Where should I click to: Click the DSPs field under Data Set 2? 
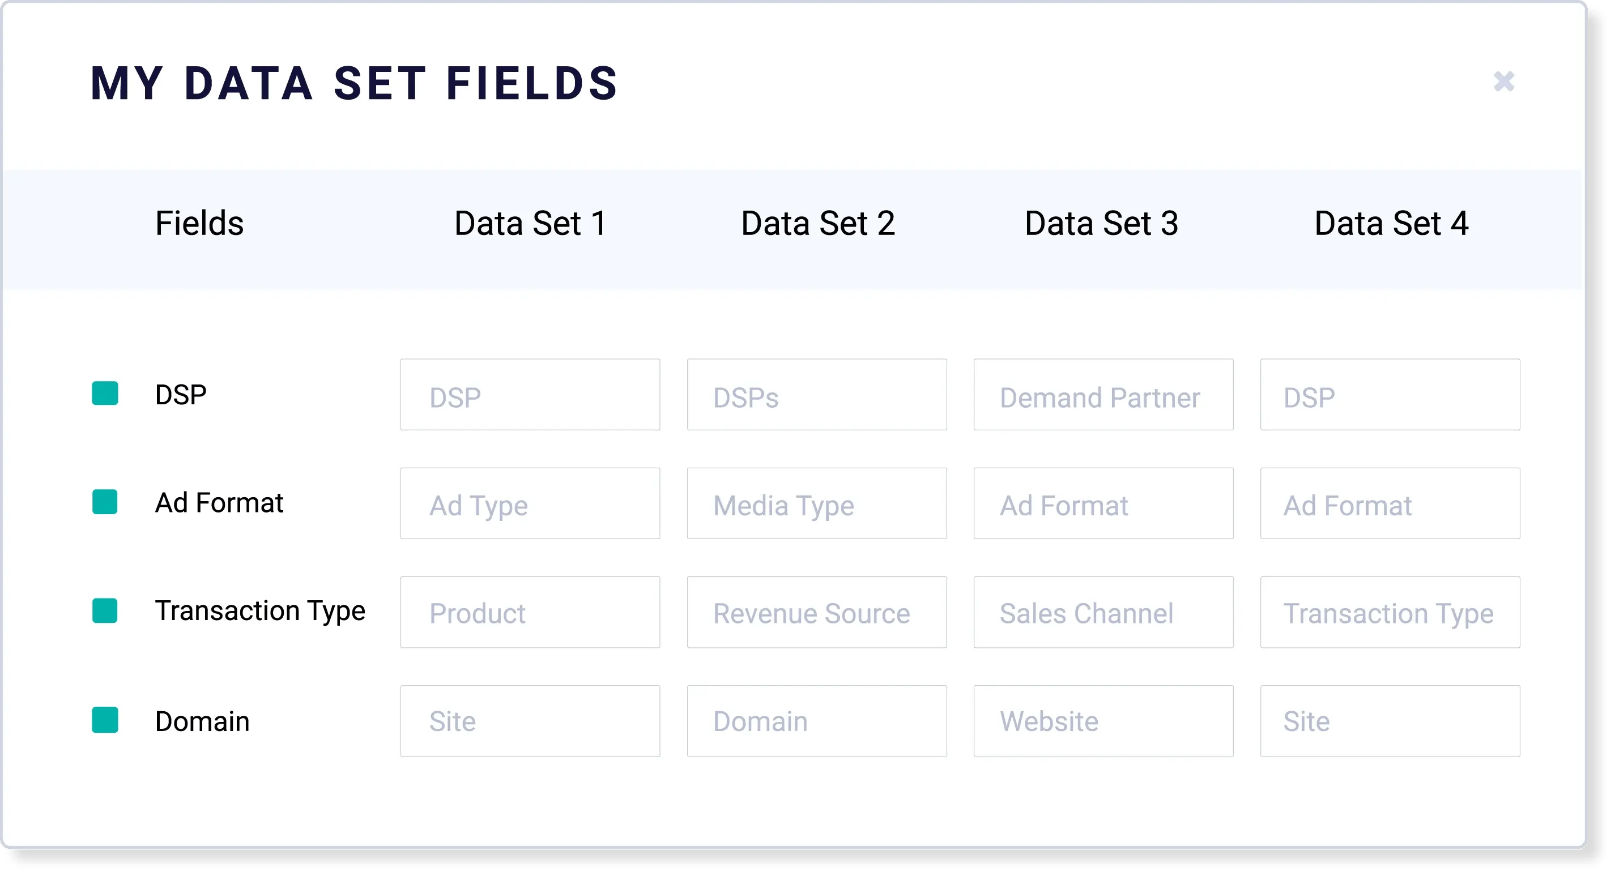tap(816, 395)
